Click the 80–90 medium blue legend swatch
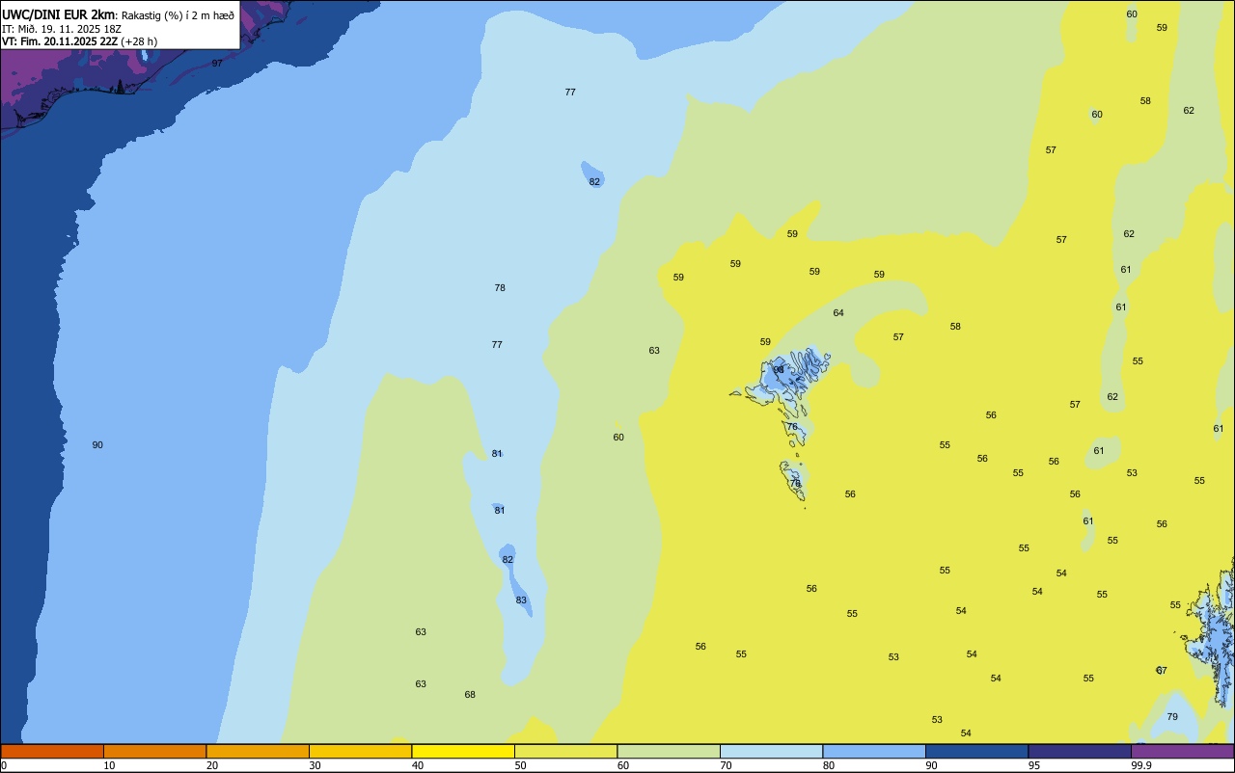 [x=874, y=751]
